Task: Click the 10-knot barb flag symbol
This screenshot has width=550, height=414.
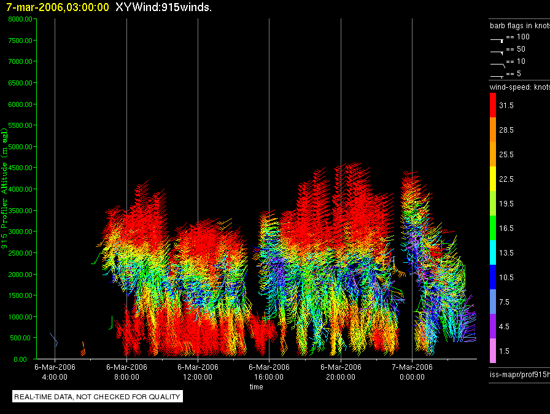Action: [x=498, y=65]
